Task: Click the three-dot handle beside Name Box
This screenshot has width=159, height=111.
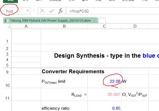Action: (x=34, y=11)
